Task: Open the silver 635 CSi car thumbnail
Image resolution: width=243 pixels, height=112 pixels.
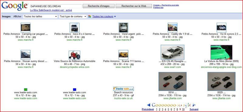Action: [173, 52]
